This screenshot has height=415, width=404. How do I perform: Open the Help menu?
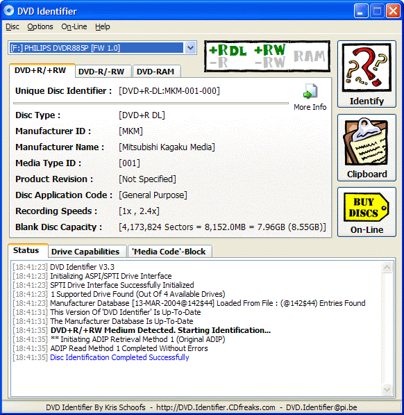coord(103,26)
